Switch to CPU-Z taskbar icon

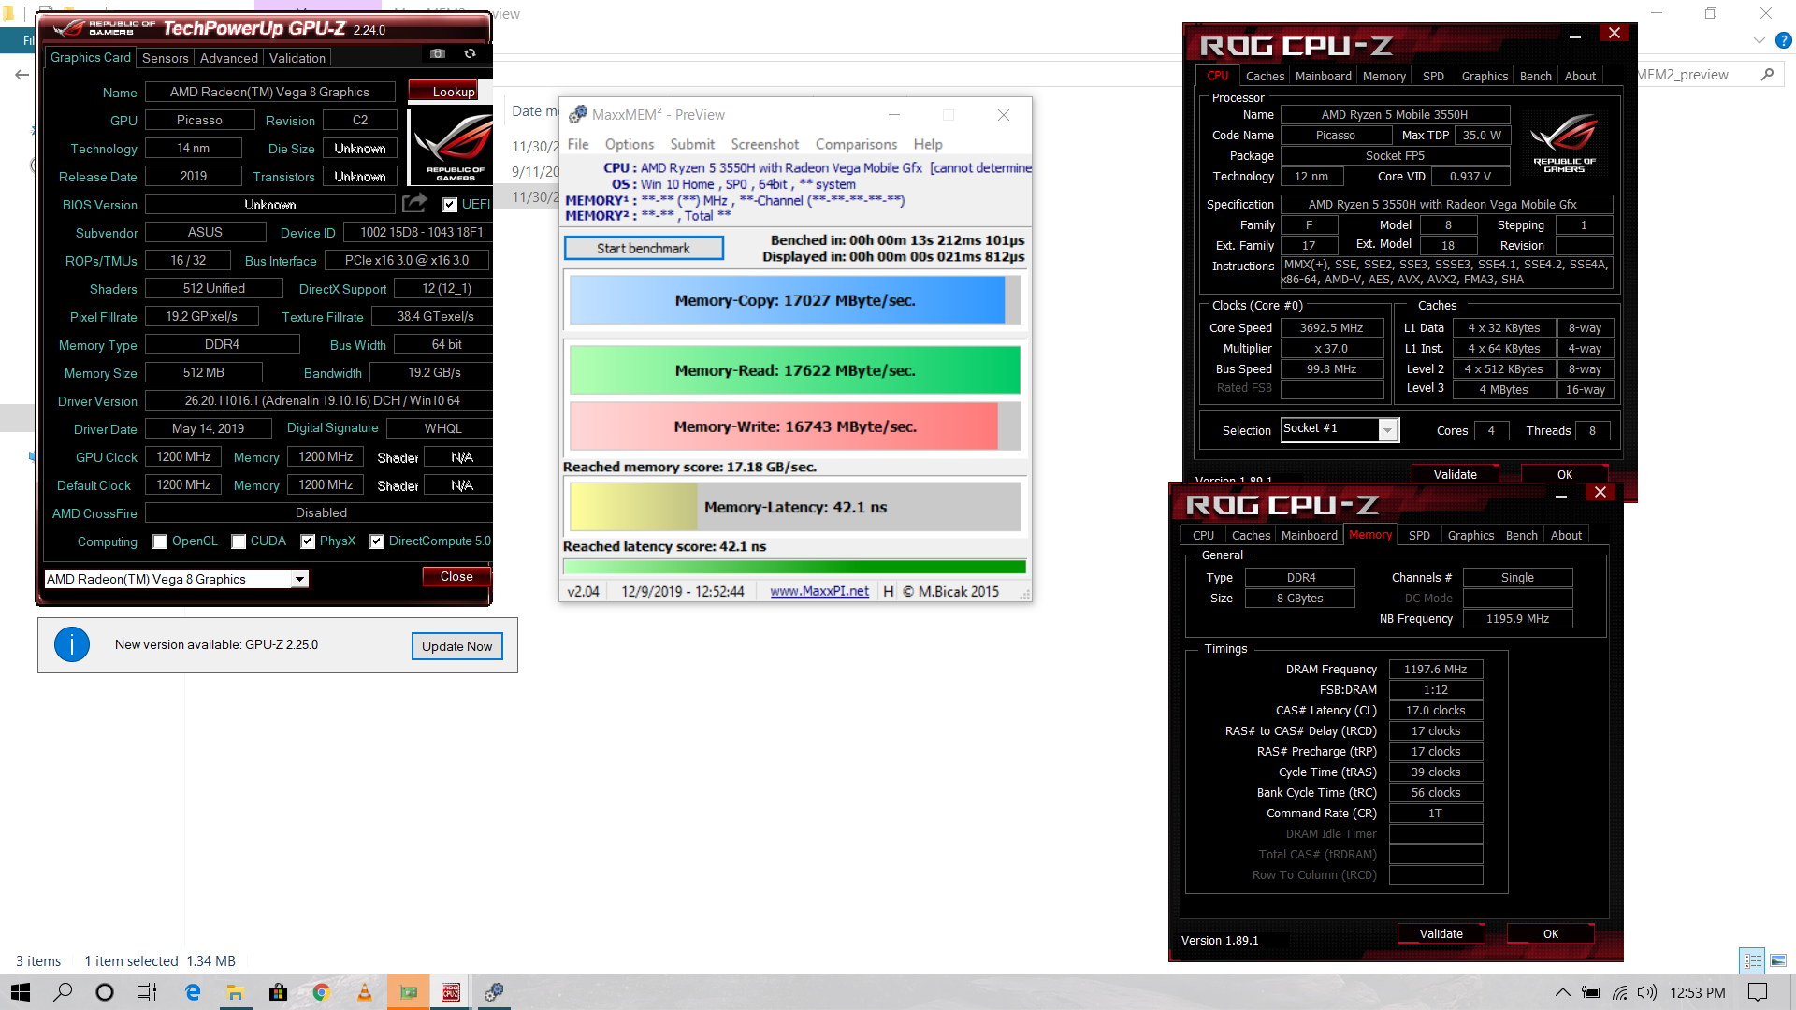coord(451,992)
